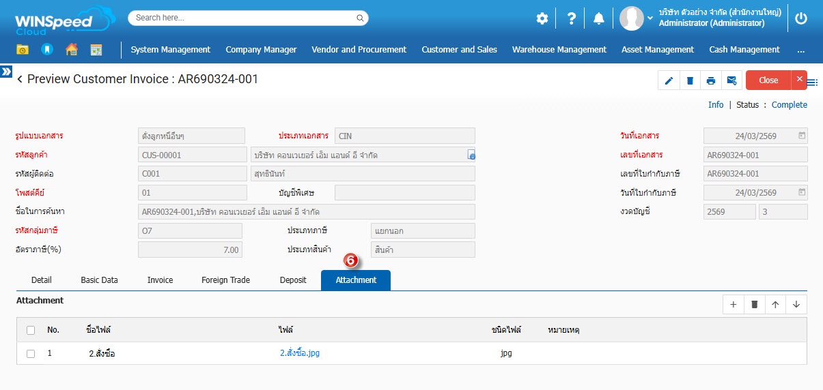The height and width of the screenshot is (390, 823).
Task: Click the home icon in toolbar
Action: pos(72,50)
